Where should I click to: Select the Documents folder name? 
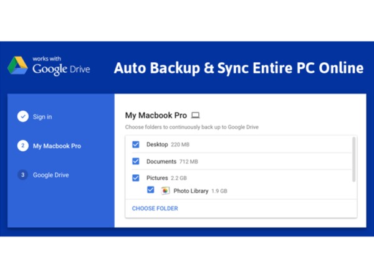(161, 161)
